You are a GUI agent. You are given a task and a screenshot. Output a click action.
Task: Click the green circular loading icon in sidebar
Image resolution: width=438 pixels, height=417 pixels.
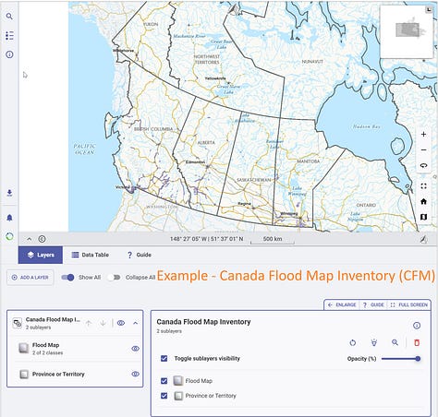(9, 236)
